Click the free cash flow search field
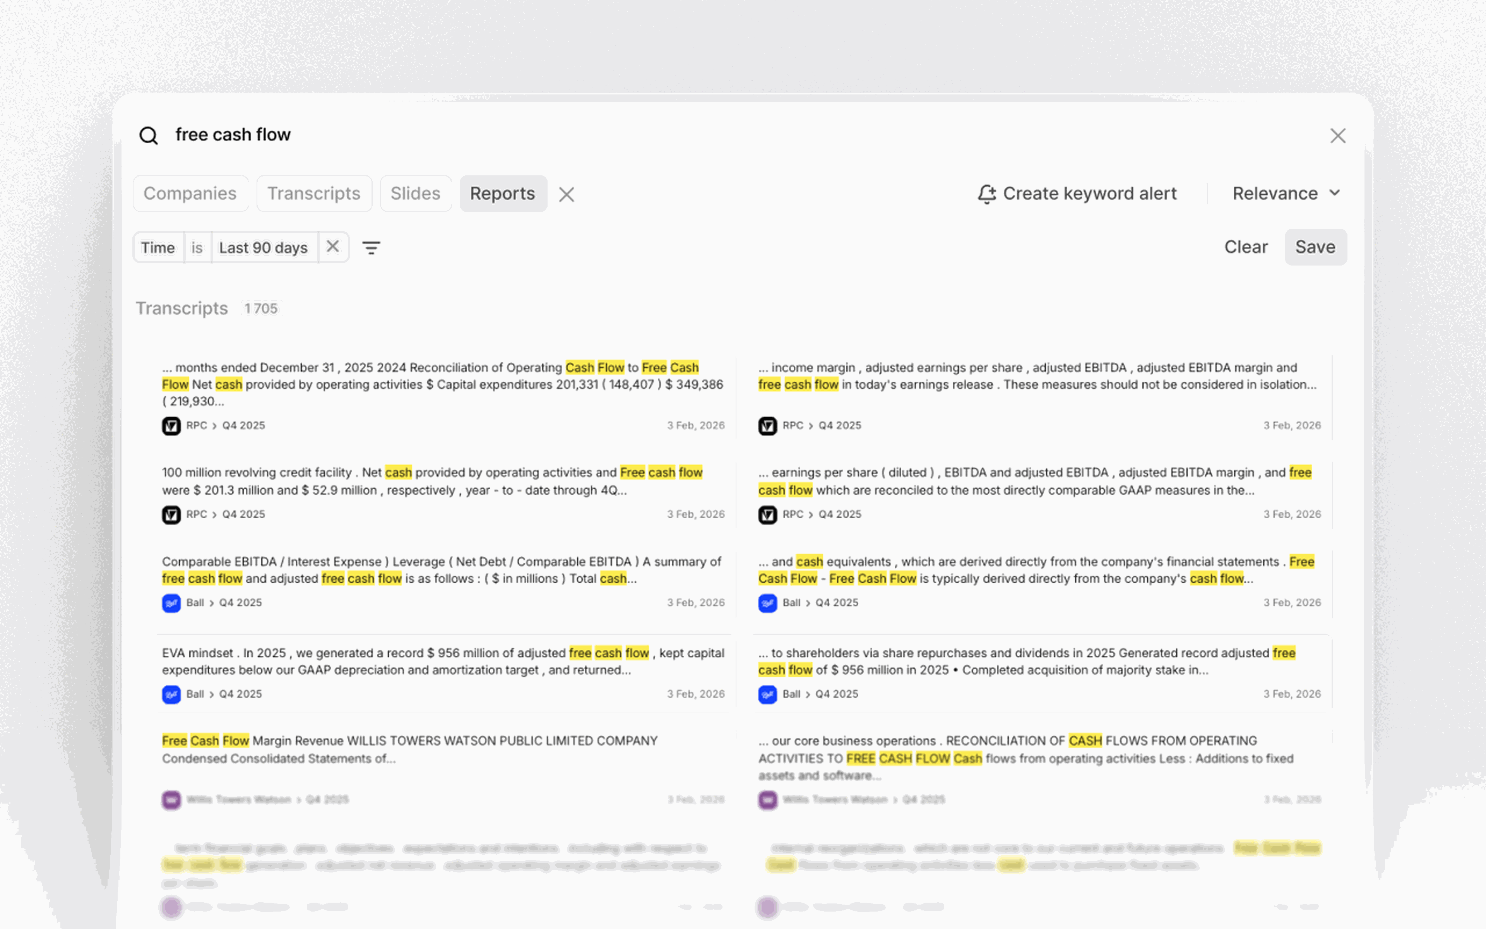The image size is (1486, 929). [233, 135]
